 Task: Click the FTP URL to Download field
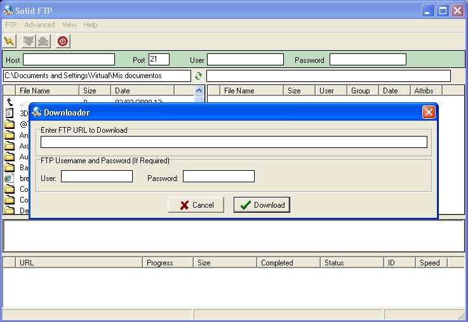(234, 142)
